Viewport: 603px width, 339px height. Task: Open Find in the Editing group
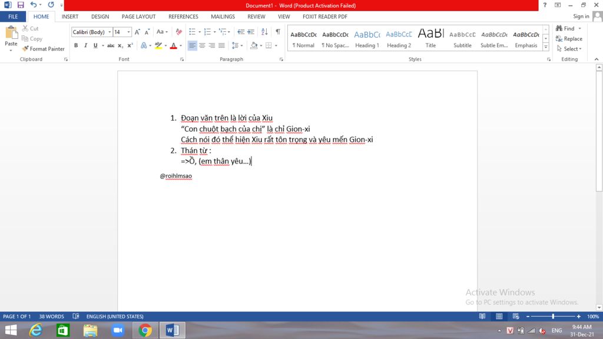click(565, 28)
